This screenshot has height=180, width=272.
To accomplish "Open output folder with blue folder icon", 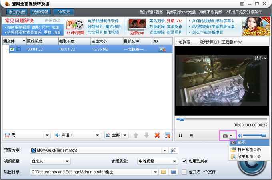I will click(173, 172).
